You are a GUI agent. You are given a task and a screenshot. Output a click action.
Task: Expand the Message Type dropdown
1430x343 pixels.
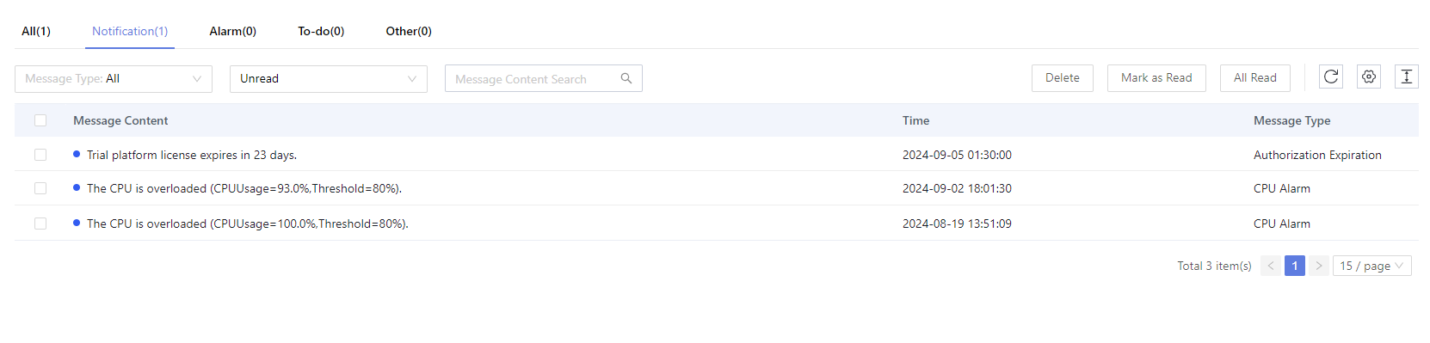(114, 78)
